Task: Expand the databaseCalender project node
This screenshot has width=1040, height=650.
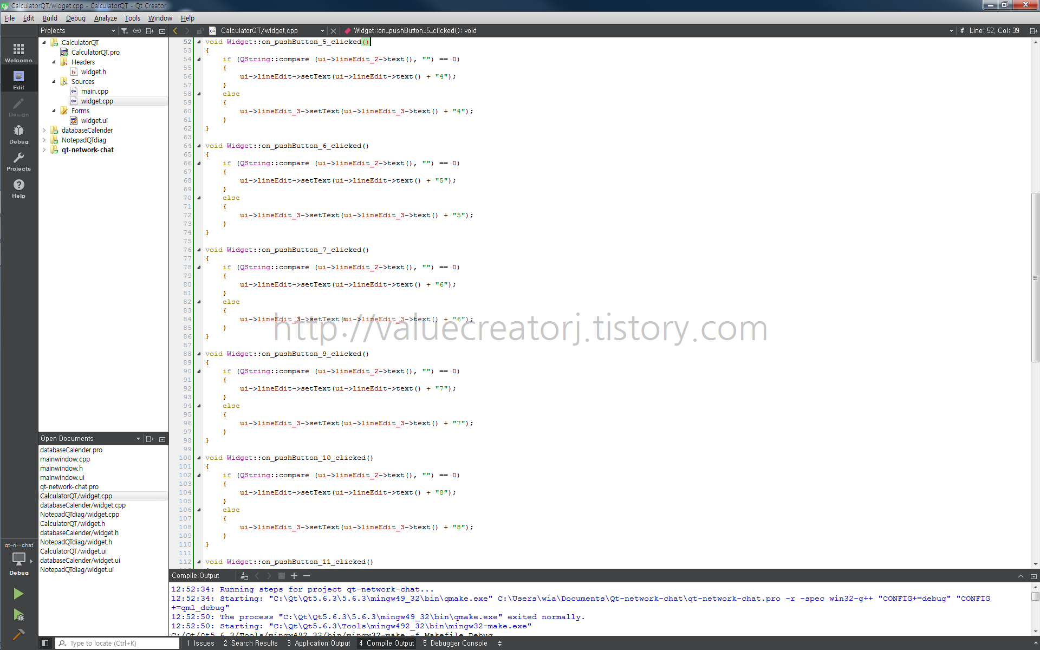Action: 44,131
